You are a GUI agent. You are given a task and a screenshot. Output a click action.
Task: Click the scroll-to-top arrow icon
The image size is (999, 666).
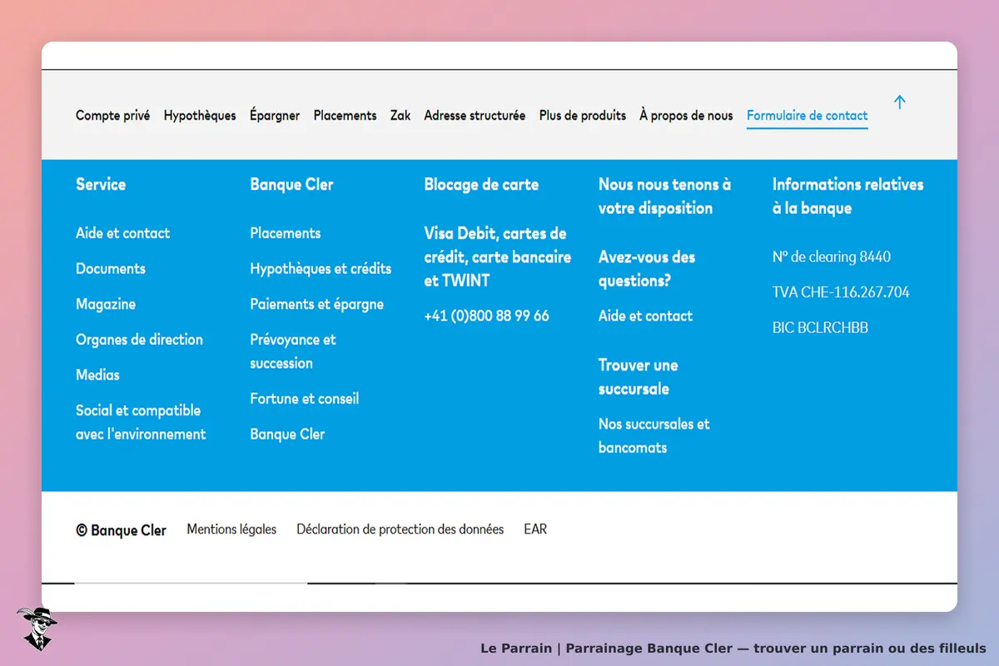899,102
